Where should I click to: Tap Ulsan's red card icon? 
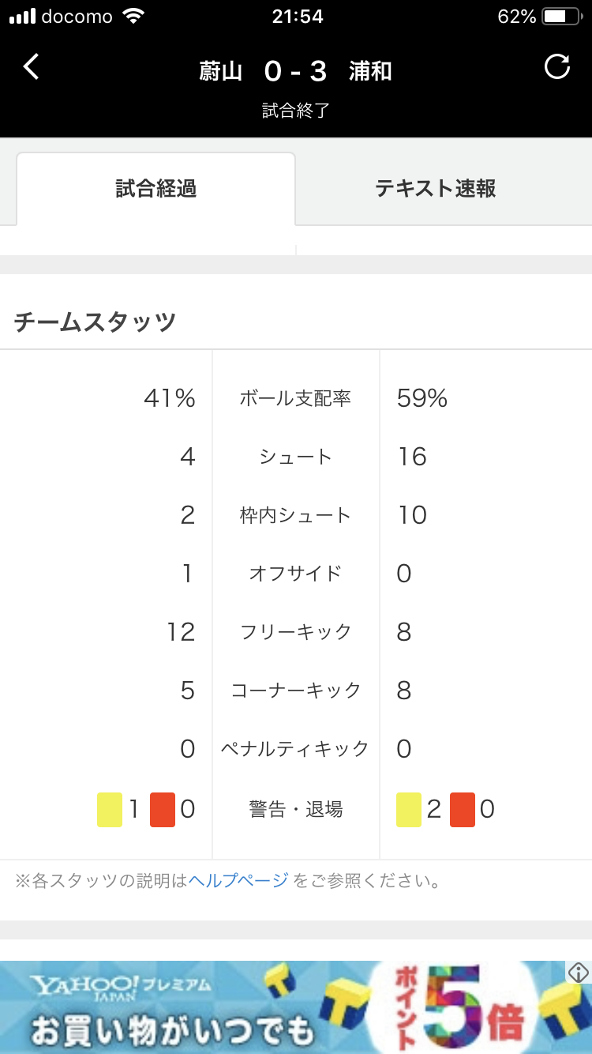163,810
